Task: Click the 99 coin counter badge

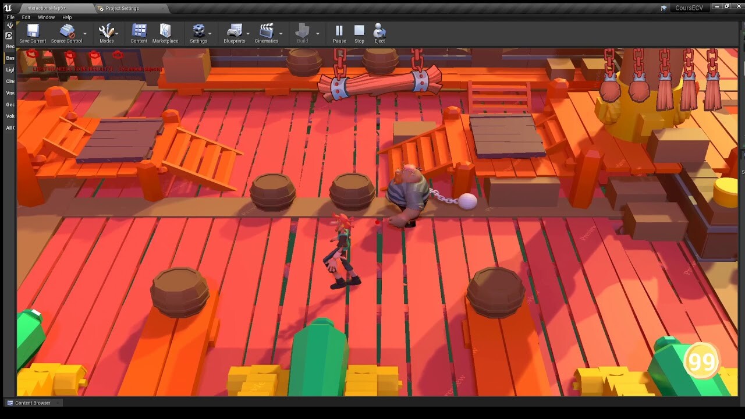Action: pos(703,361)
